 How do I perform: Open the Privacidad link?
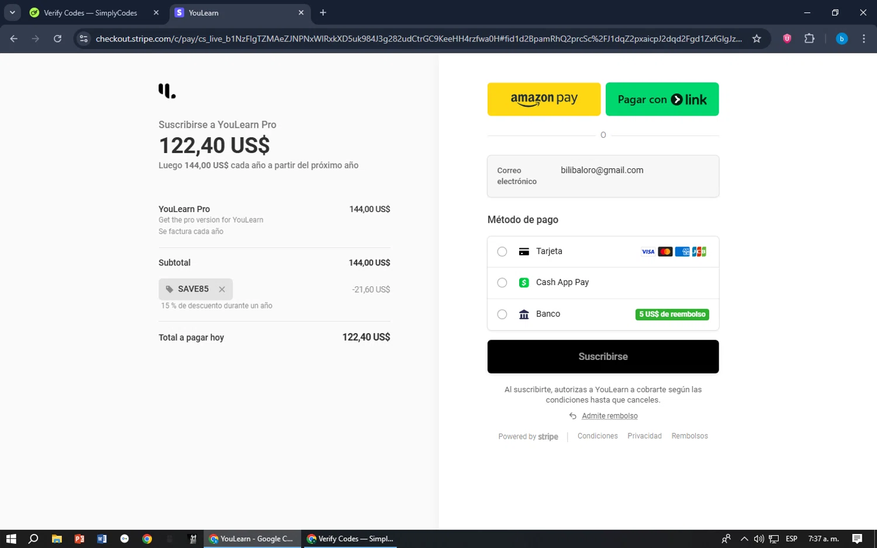click(x=644, y=436)
